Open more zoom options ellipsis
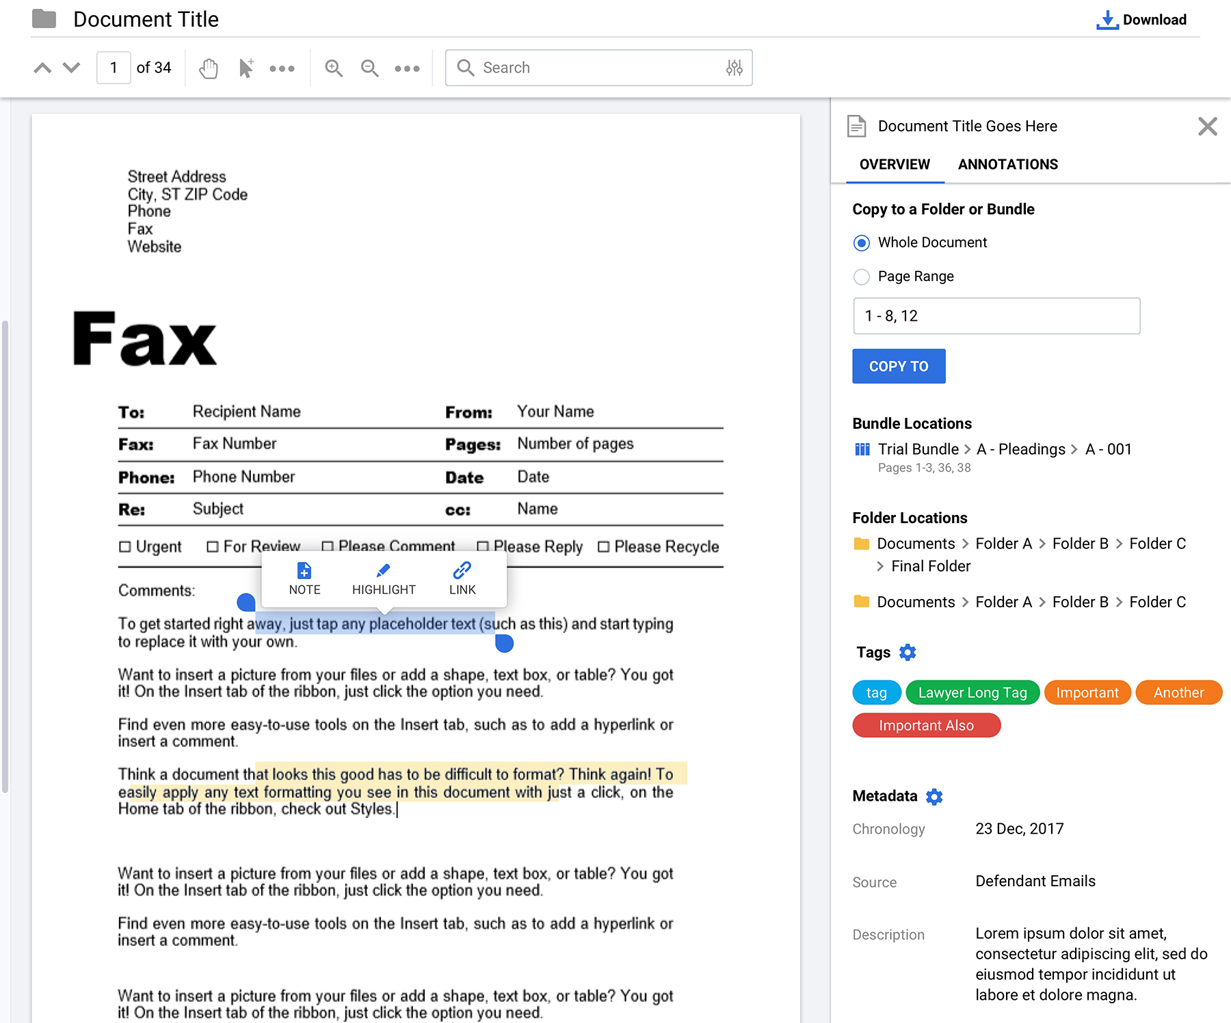Screen dimensions: 1231x1023 click(x=407, y=68)
